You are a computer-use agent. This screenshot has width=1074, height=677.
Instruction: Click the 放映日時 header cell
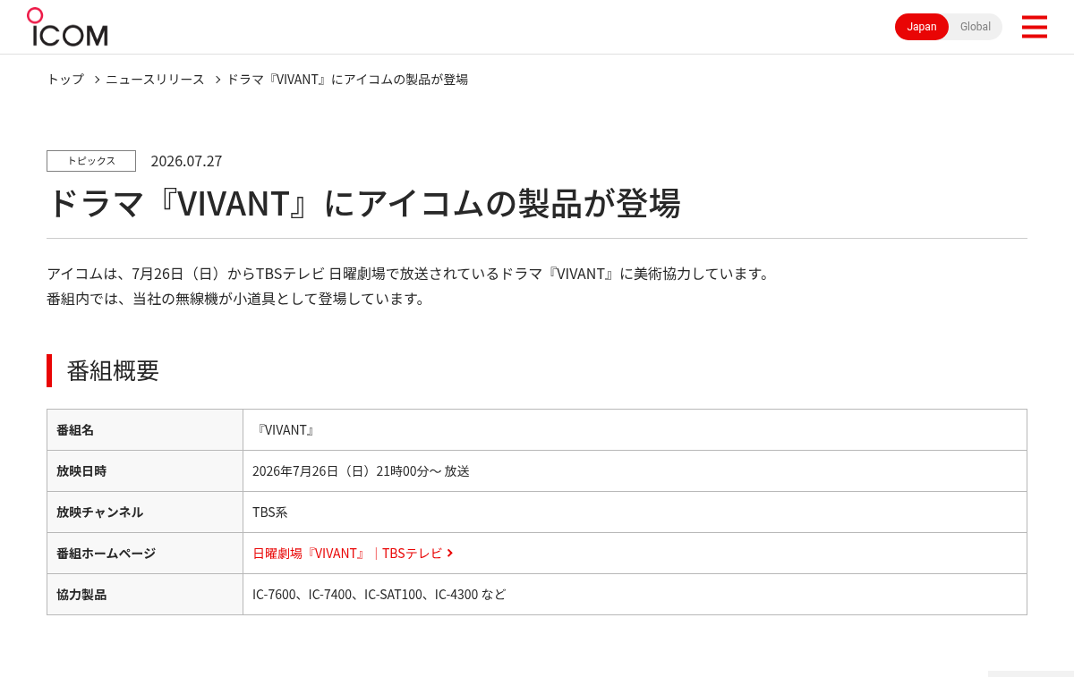[x=145, y=471]
